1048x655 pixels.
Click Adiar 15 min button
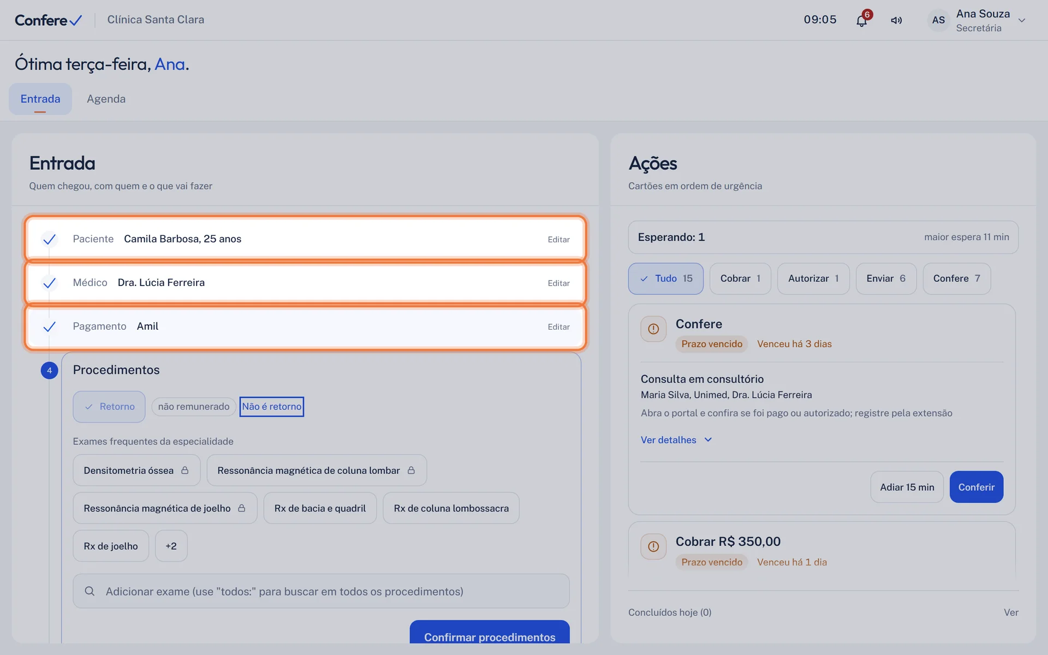point(907,487)
